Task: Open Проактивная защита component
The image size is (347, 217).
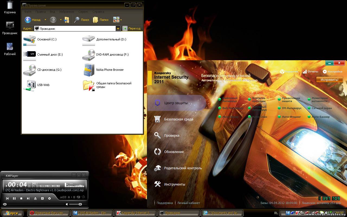Action: point(289,100)
